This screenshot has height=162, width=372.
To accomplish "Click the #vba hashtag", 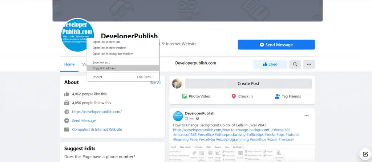I will coord(194,139).
